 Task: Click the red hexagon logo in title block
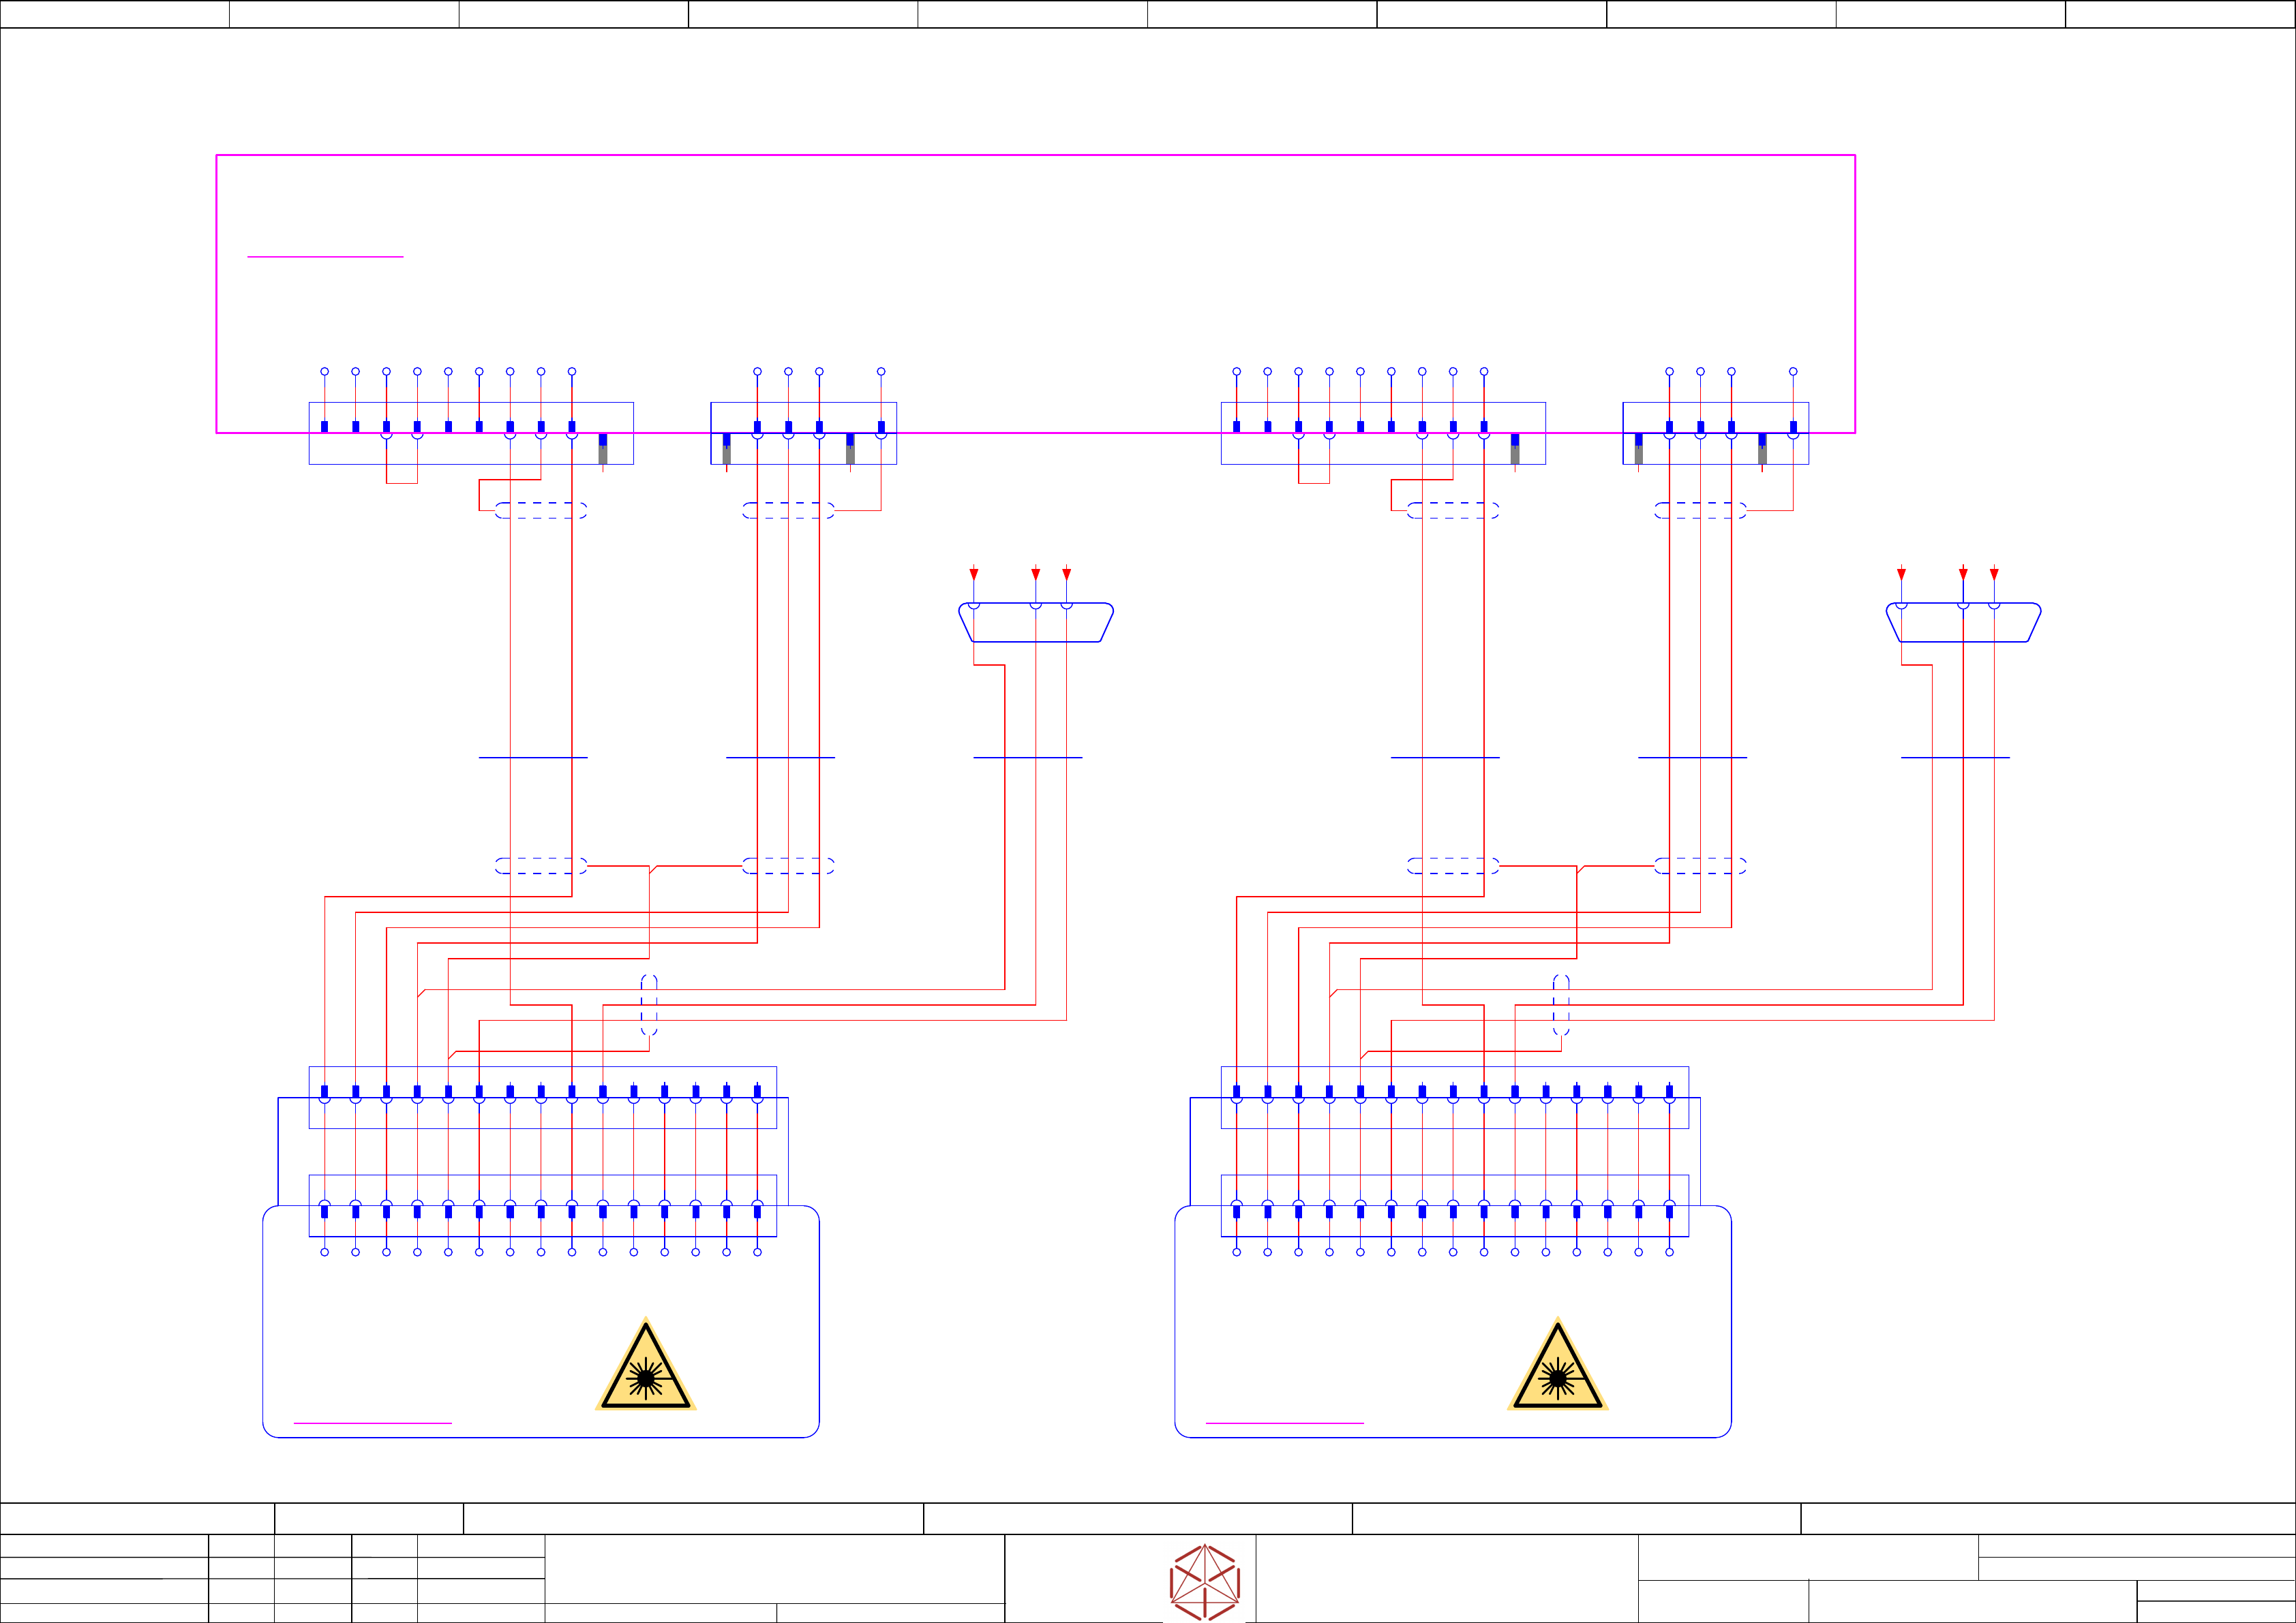[1205, 1582]
